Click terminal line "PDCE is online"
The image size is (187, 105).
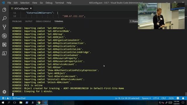point(27,85)
